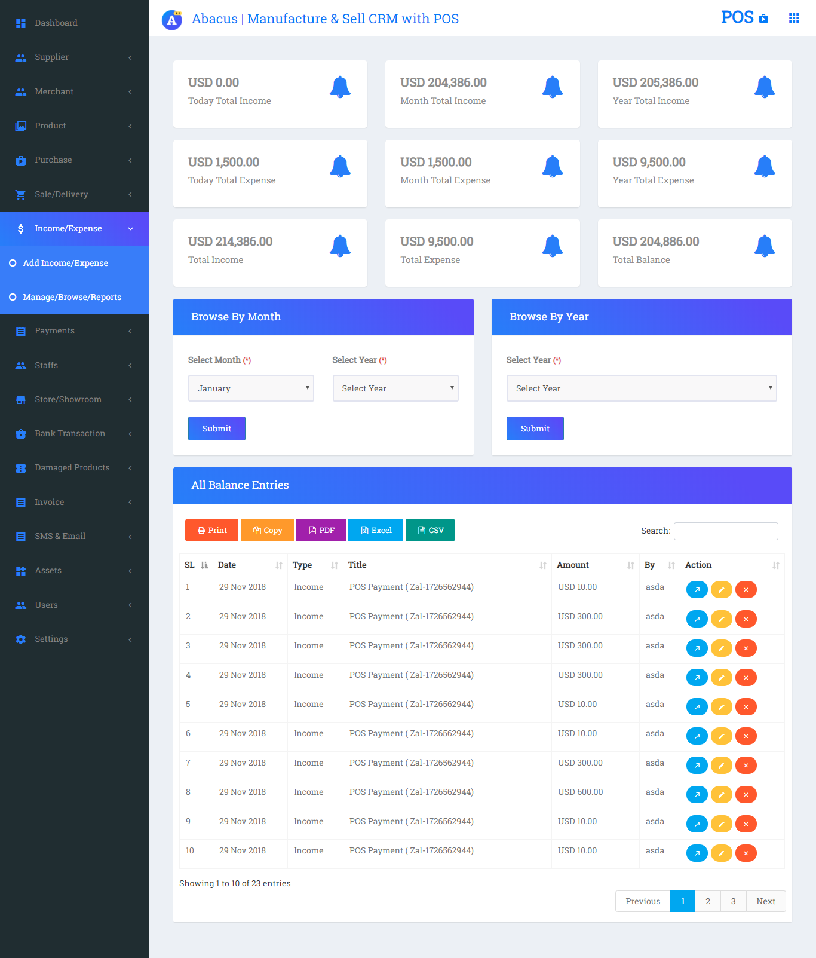
Task: Delete entry row 10 with red X icon
Action: tap(746, 853)
